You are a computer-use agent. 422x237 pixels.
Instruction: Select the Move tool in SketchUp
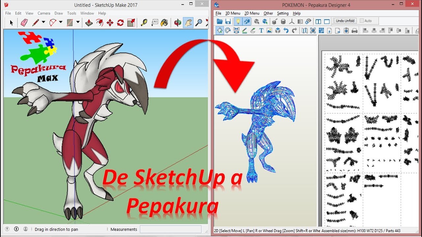[x=110, y=23]
